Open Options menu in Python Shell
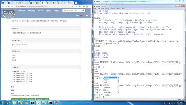The image size is (186, 105). [112, 9]
